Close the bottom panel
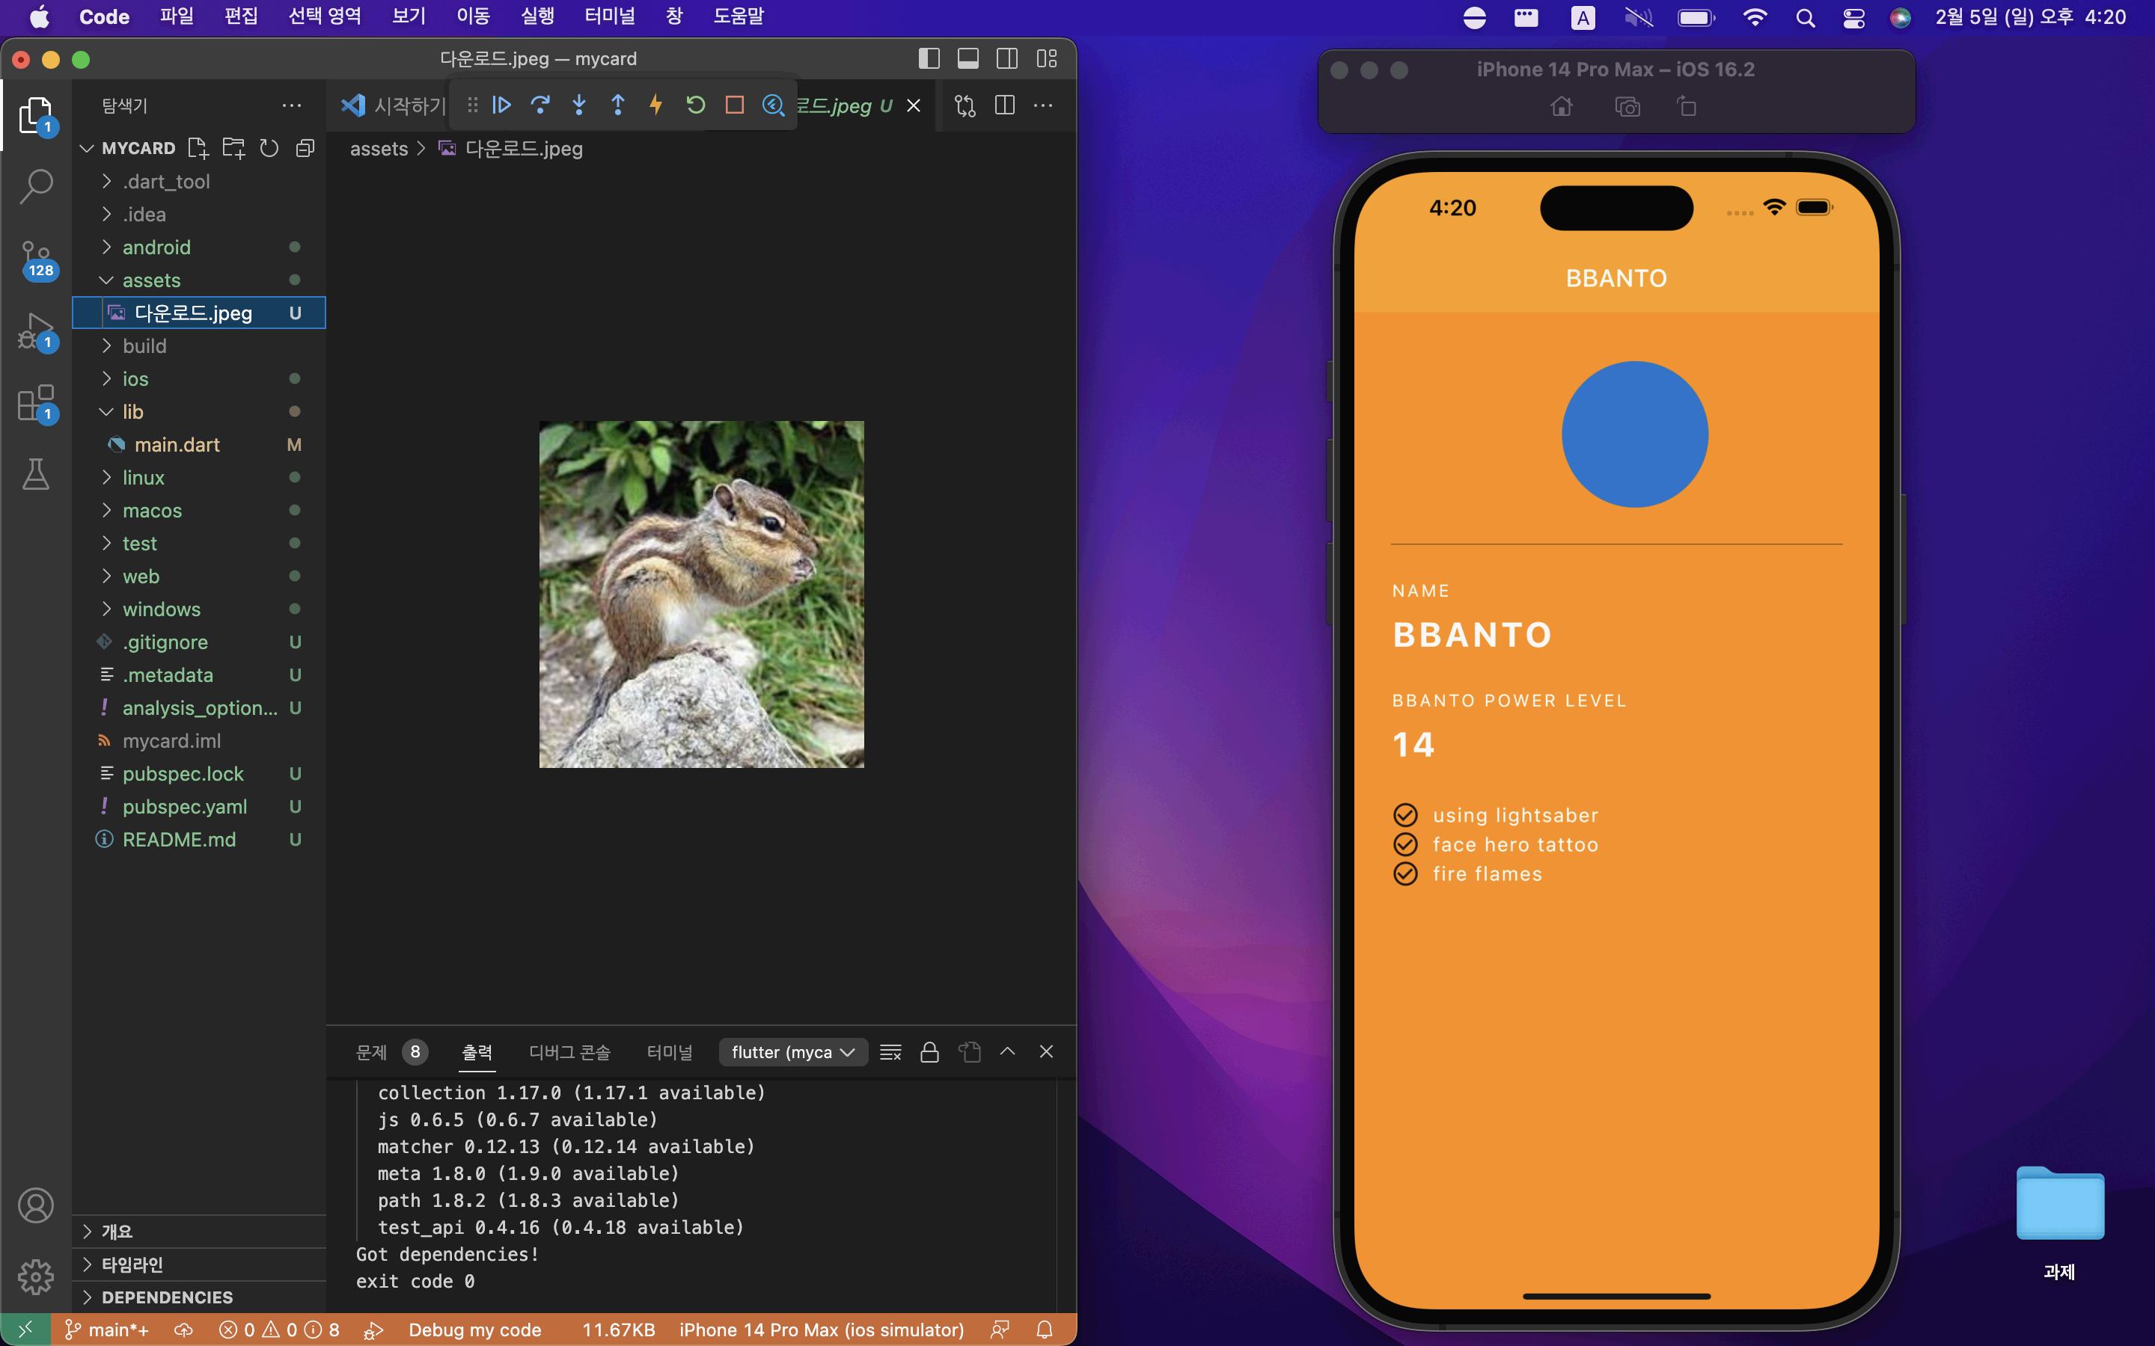 1046,1051
